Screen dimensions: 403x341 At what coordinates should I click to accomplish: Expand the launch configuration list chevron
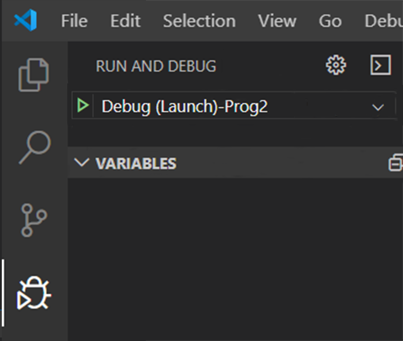(x=378, y=106)
